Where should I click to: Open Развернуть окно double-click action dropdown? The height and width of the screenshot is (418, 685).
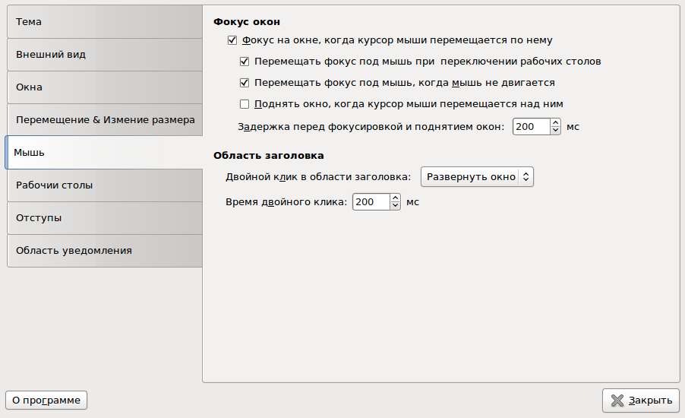click(478, 177)
